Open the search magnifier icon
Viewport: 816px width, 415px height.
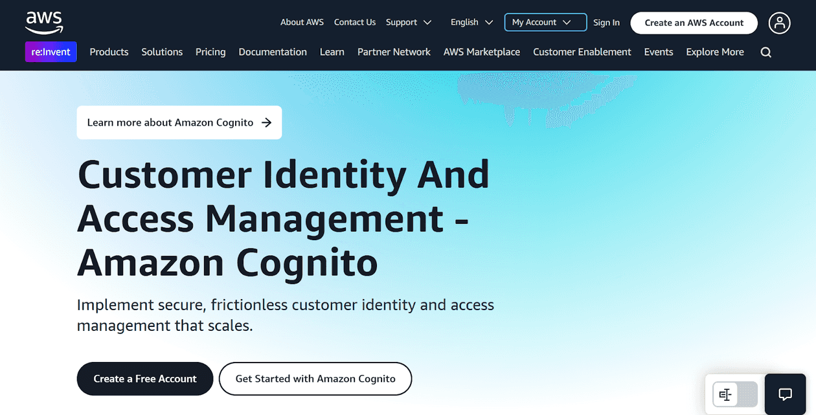coord(766,52)
